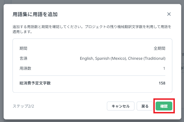Image resolution: width=184 pixels, height=122 pixels.
Task: Click the total character count 158
Action: pyautogui.click(x=162, y=83)
